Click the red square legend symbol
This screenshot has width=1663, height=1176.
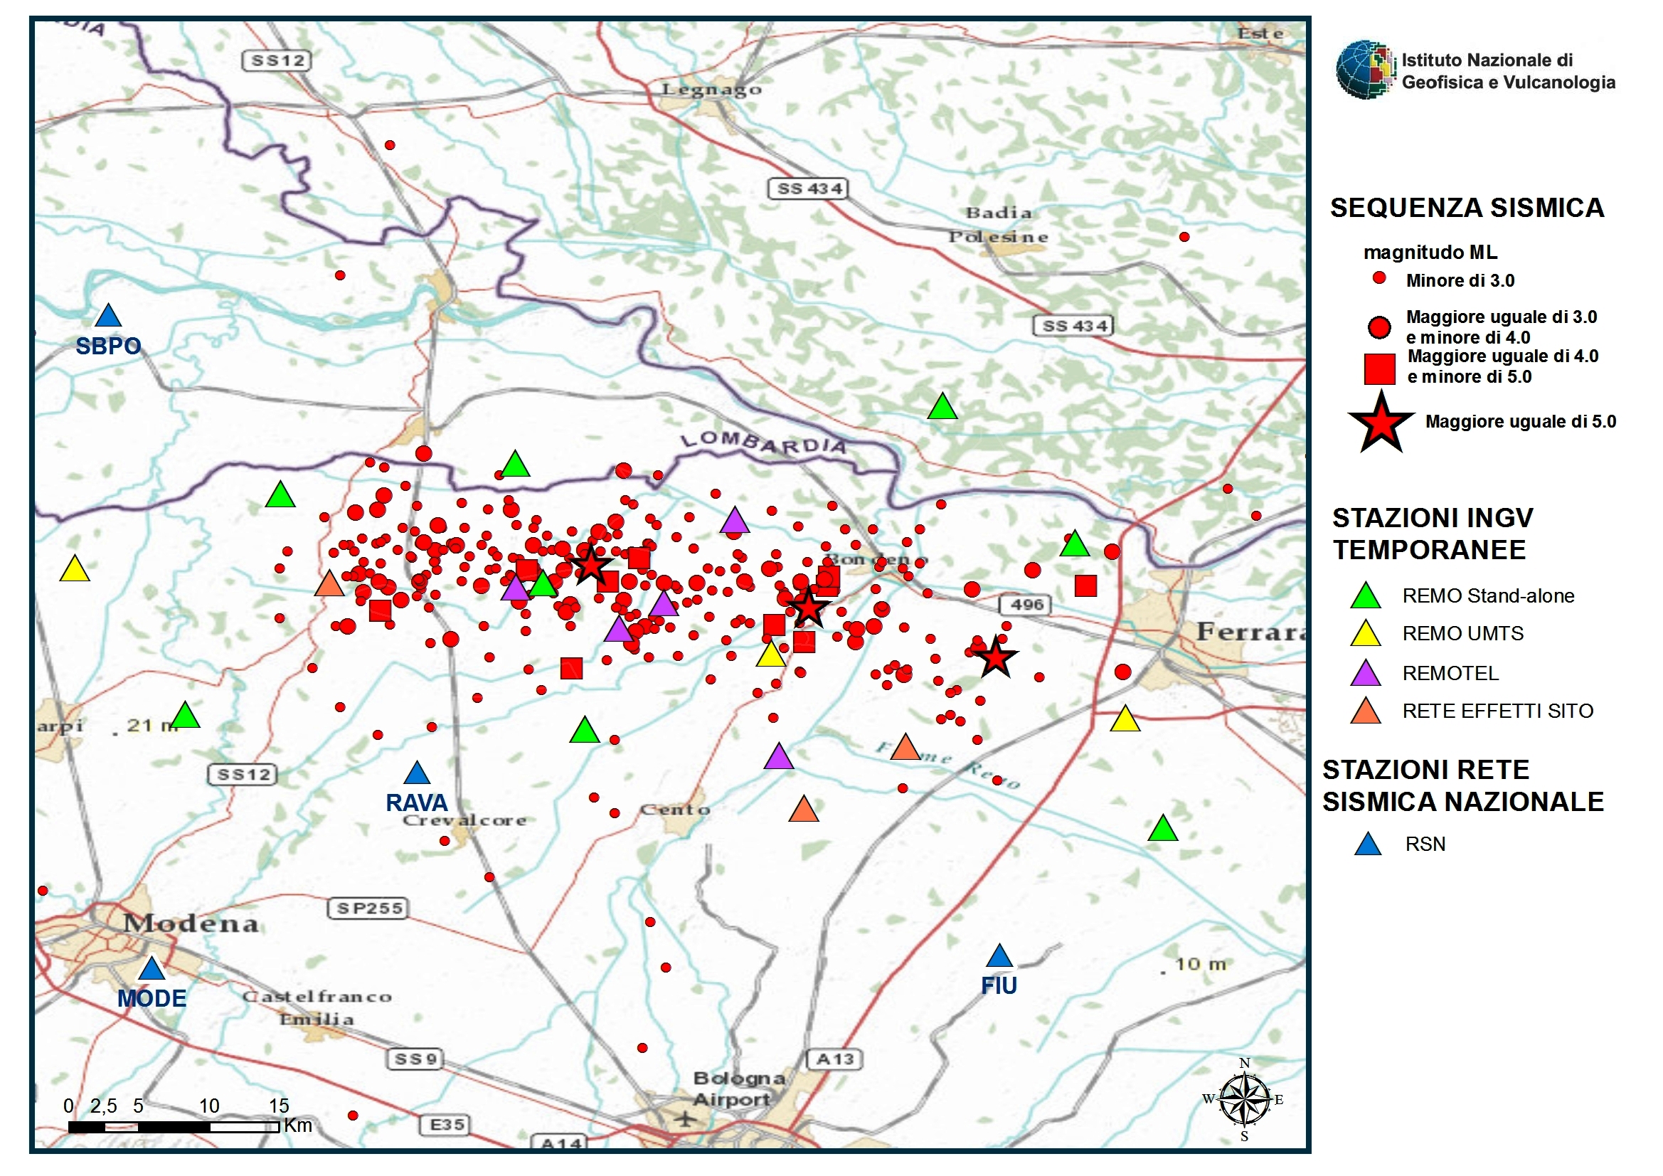1380,369
